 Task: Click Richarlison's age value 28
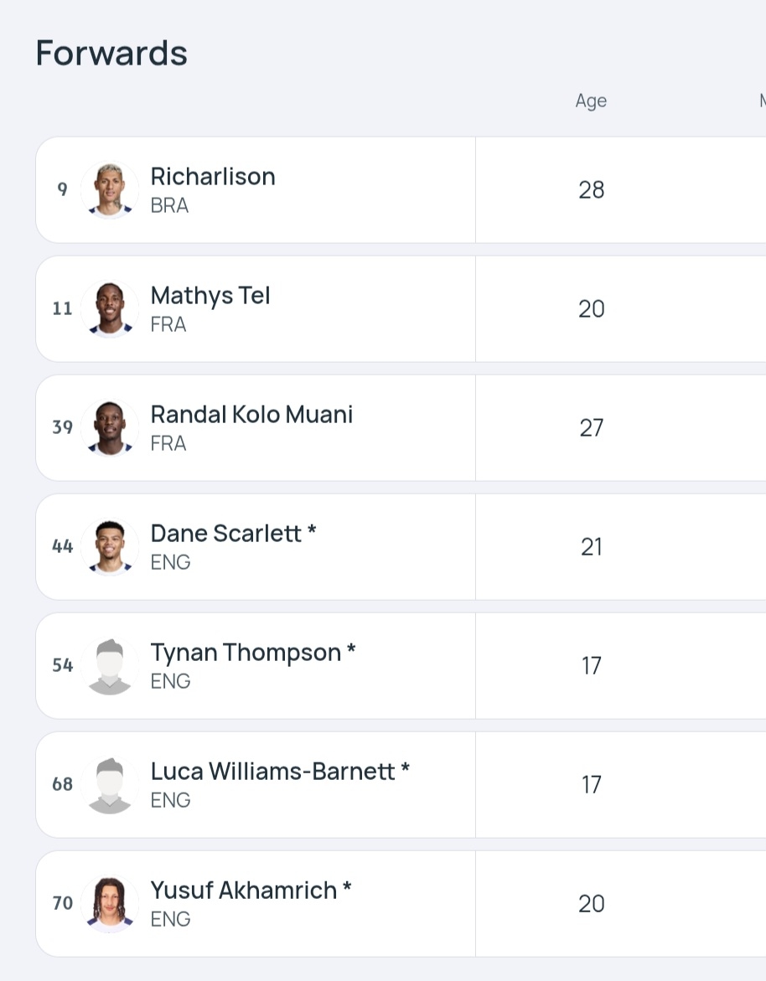[x=591, y=190]
